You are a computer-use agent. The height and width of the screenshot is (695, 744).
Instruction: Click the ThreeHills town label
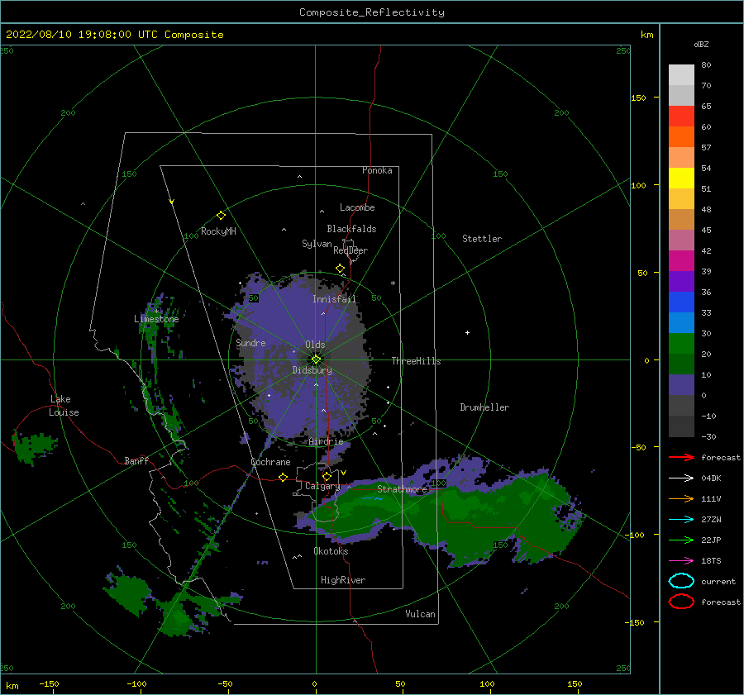tap(416, 361)
